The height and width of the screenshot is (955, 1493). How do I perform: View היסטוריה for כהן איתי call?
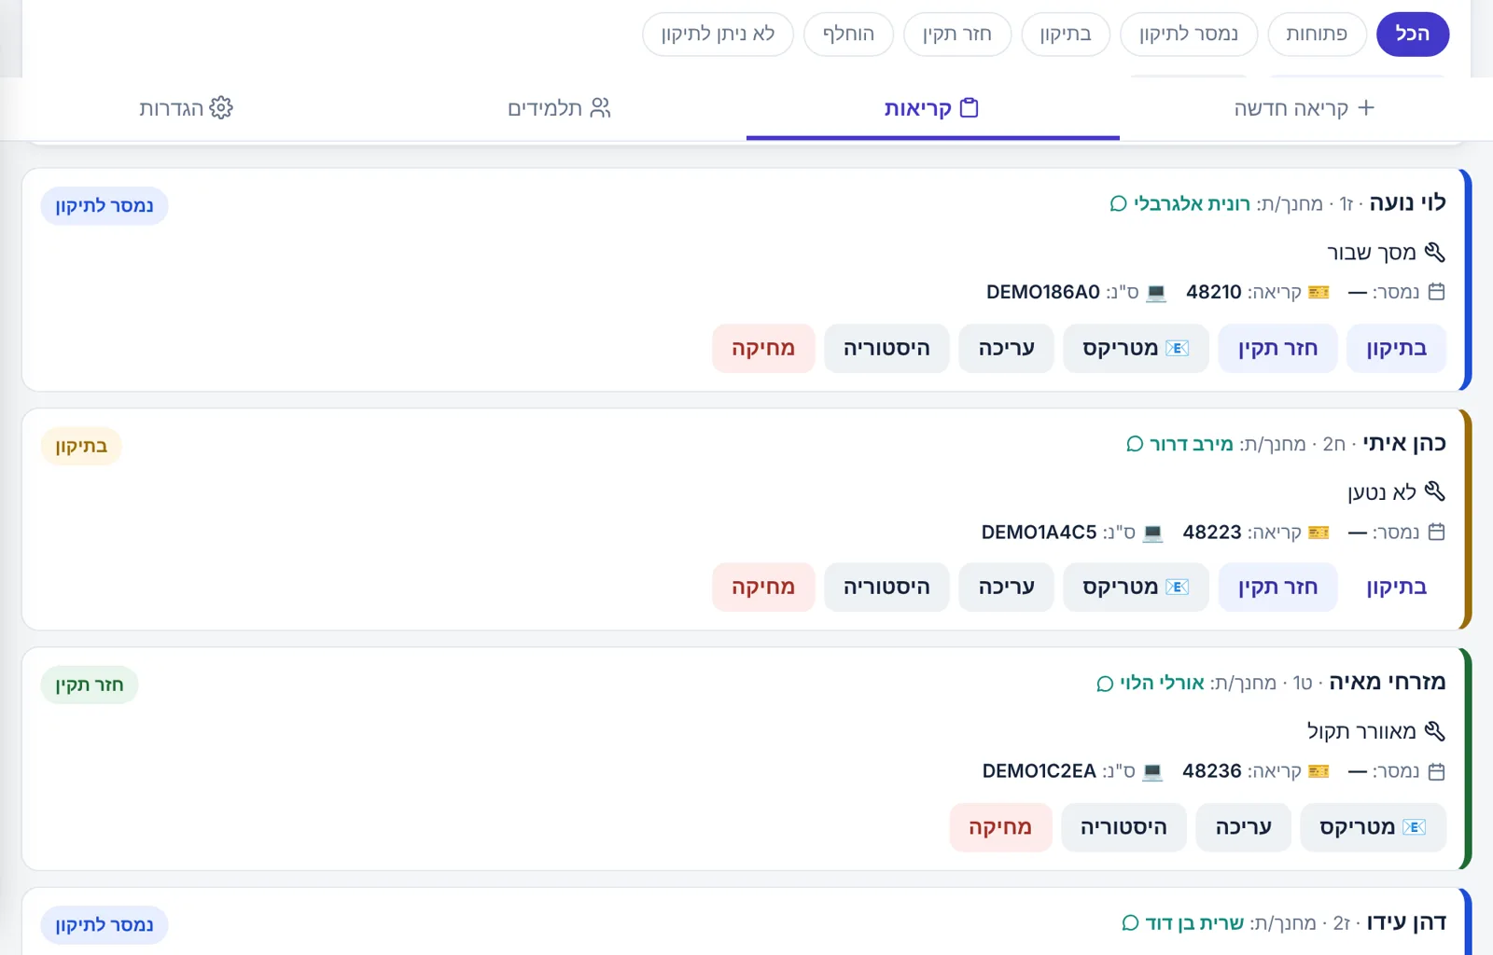click(886, 587)
